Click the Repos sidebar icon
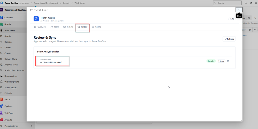This screenshot has width=258, height=129. coord(1,99)
